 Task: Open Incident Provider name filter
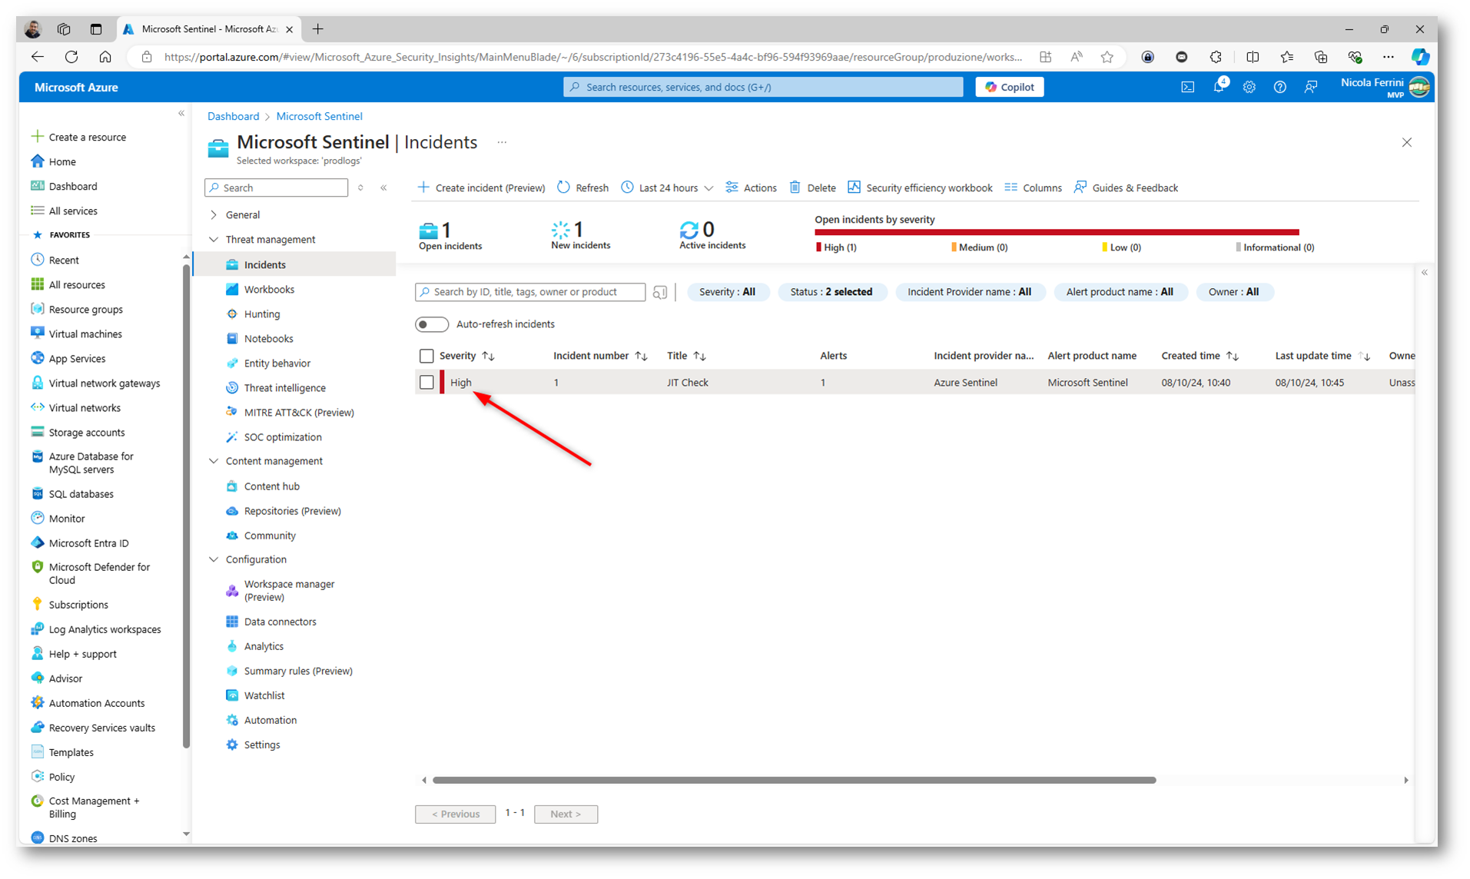pyautogui.click(x=969, y=292)
